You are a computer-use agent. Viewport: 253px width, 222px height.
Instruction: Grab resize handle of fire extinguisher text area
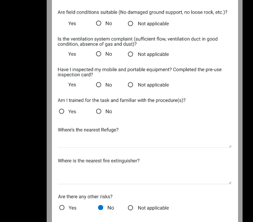coord(230,183)
